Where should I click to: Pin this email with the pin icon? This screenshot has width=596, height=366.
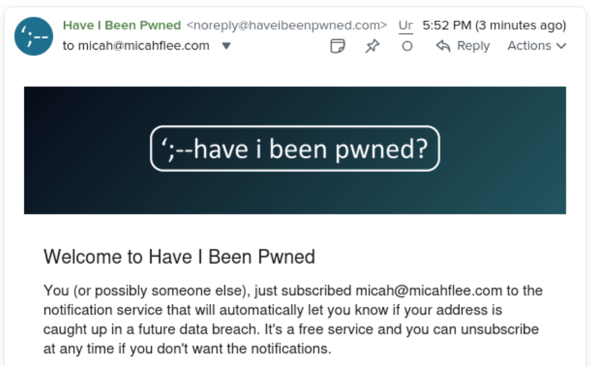pyautogui.click(x=372, y=46)
